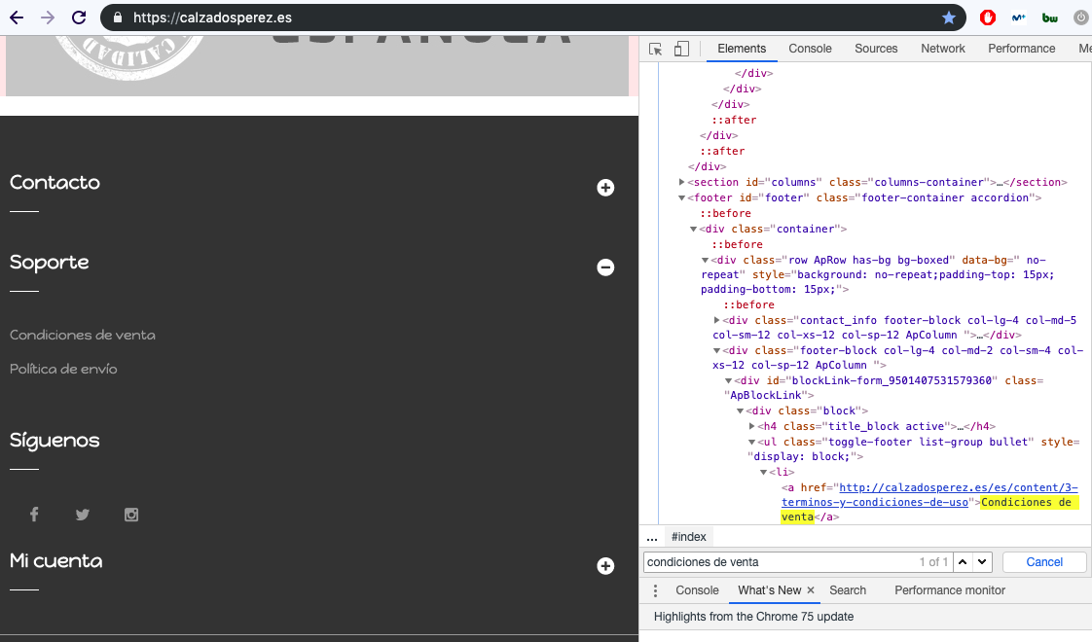Close the What's New drawer tab
This screenshot has height=642, width=1092.
(811, 590)
